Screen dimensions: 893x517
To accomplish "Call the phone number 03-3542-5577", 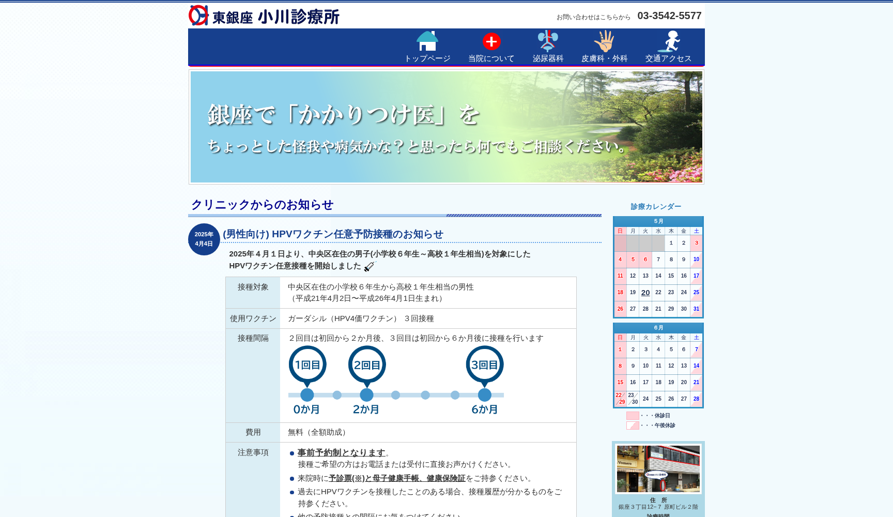I will 669,16.
